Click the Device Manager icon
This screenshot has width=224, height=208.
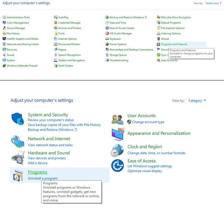[4, 28]
